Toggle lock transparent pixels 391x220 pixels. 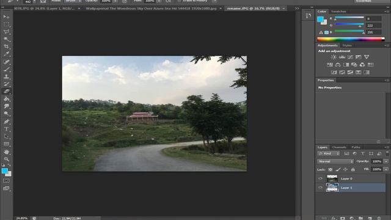pos(330,169)
